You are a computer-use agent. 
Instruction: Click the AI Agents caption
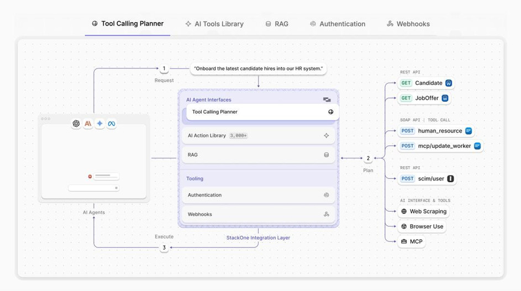point(94,212)
